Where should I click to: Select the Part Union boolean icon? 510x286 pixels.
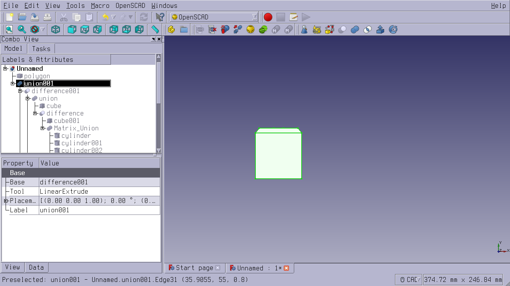354,29
